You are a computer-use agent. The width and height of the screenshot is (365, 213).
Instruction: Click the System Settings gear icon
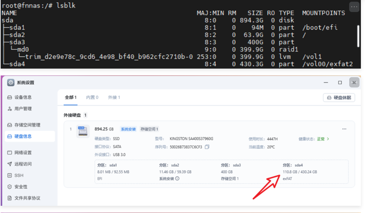coord(11,83)
